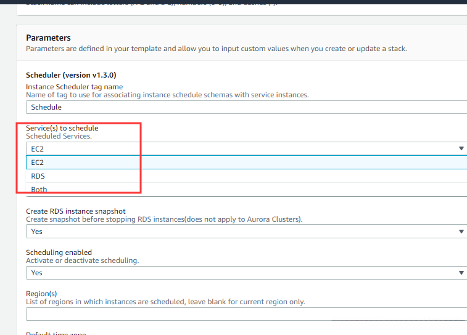The height and width of the screenshot is (335, 467).
Task: Focus the Region(s) text field
Action: tap(246, 314)
